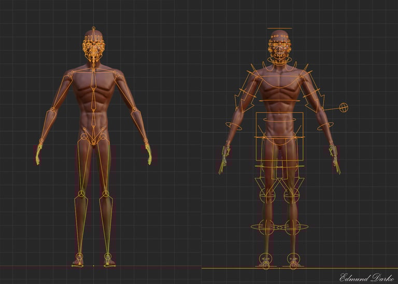The image size is (398, 284).
Task: Select the control rig's screen-right ankle sphere control
Action: (292, 227)
